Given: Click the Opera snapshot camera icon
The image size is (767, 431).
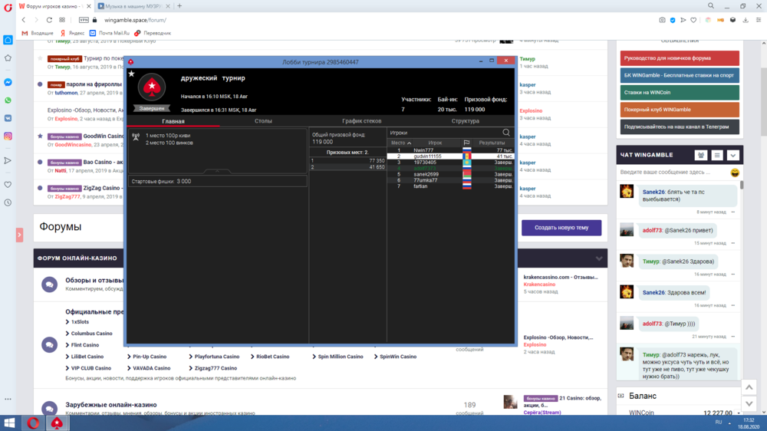Looking at the screenshot, I should [663, 20].
